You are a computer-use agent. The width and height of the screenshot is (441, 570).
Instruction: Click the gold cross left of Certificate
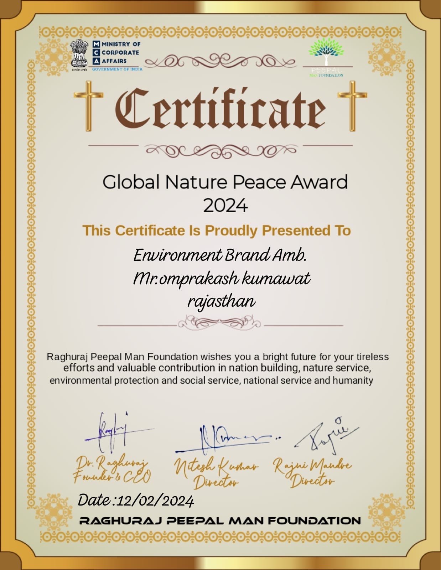point(88,106)
